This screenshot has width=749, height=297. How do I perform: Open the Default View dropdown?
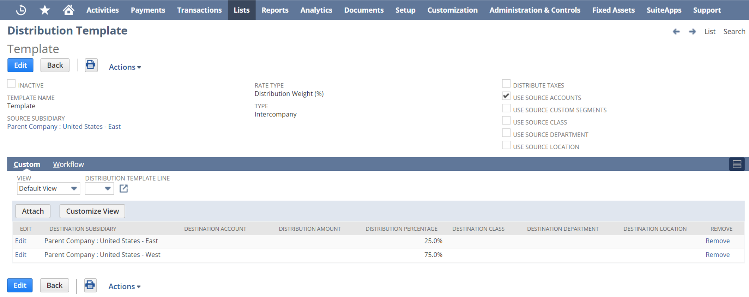point(48,189)
